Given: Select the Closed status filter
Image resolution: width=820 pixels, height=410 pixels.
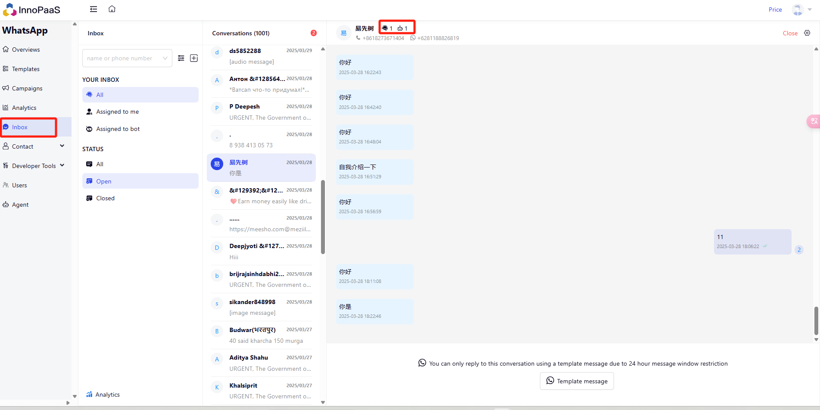Looking at the screenshot, I should [x=105, y=198].
